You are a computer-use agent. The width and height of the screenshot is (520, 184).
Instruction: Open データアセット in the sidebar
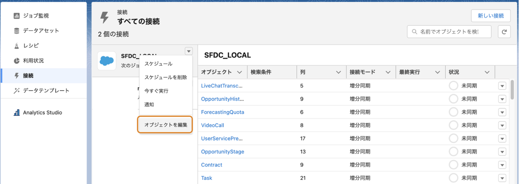coord(41,31)
